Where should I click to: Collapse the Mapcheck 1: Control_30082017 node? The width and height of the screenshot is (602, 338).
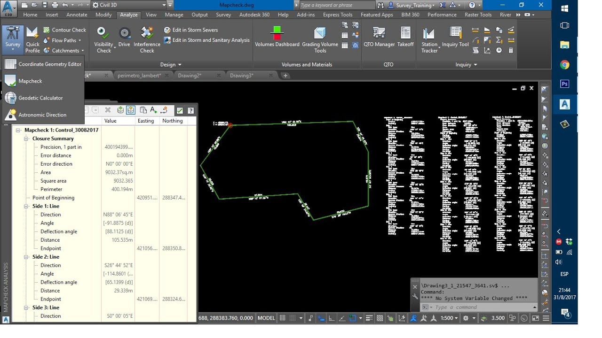click(x=19, y=130)
